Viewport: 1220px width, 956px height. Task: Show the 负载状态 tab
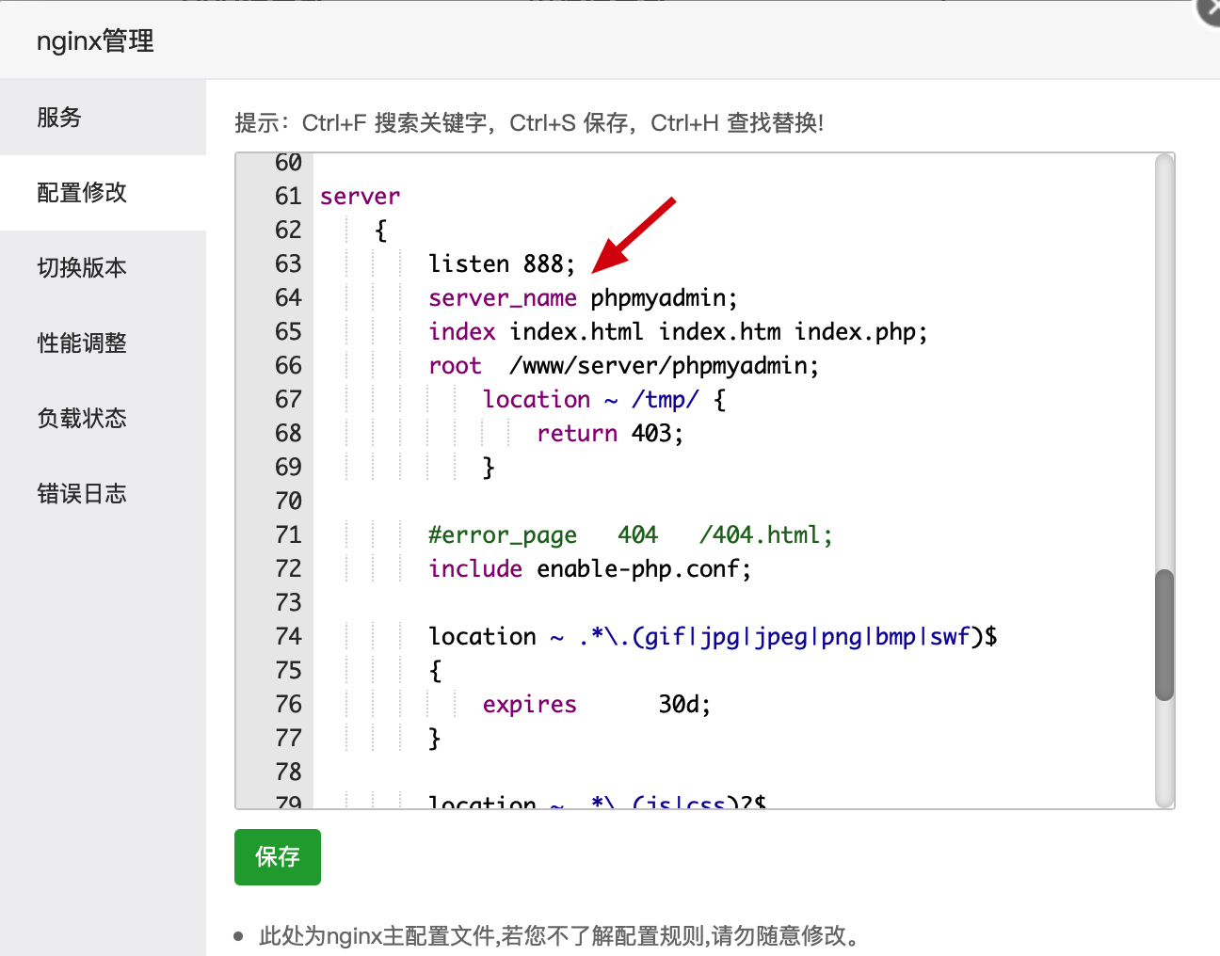coord(82,419)
